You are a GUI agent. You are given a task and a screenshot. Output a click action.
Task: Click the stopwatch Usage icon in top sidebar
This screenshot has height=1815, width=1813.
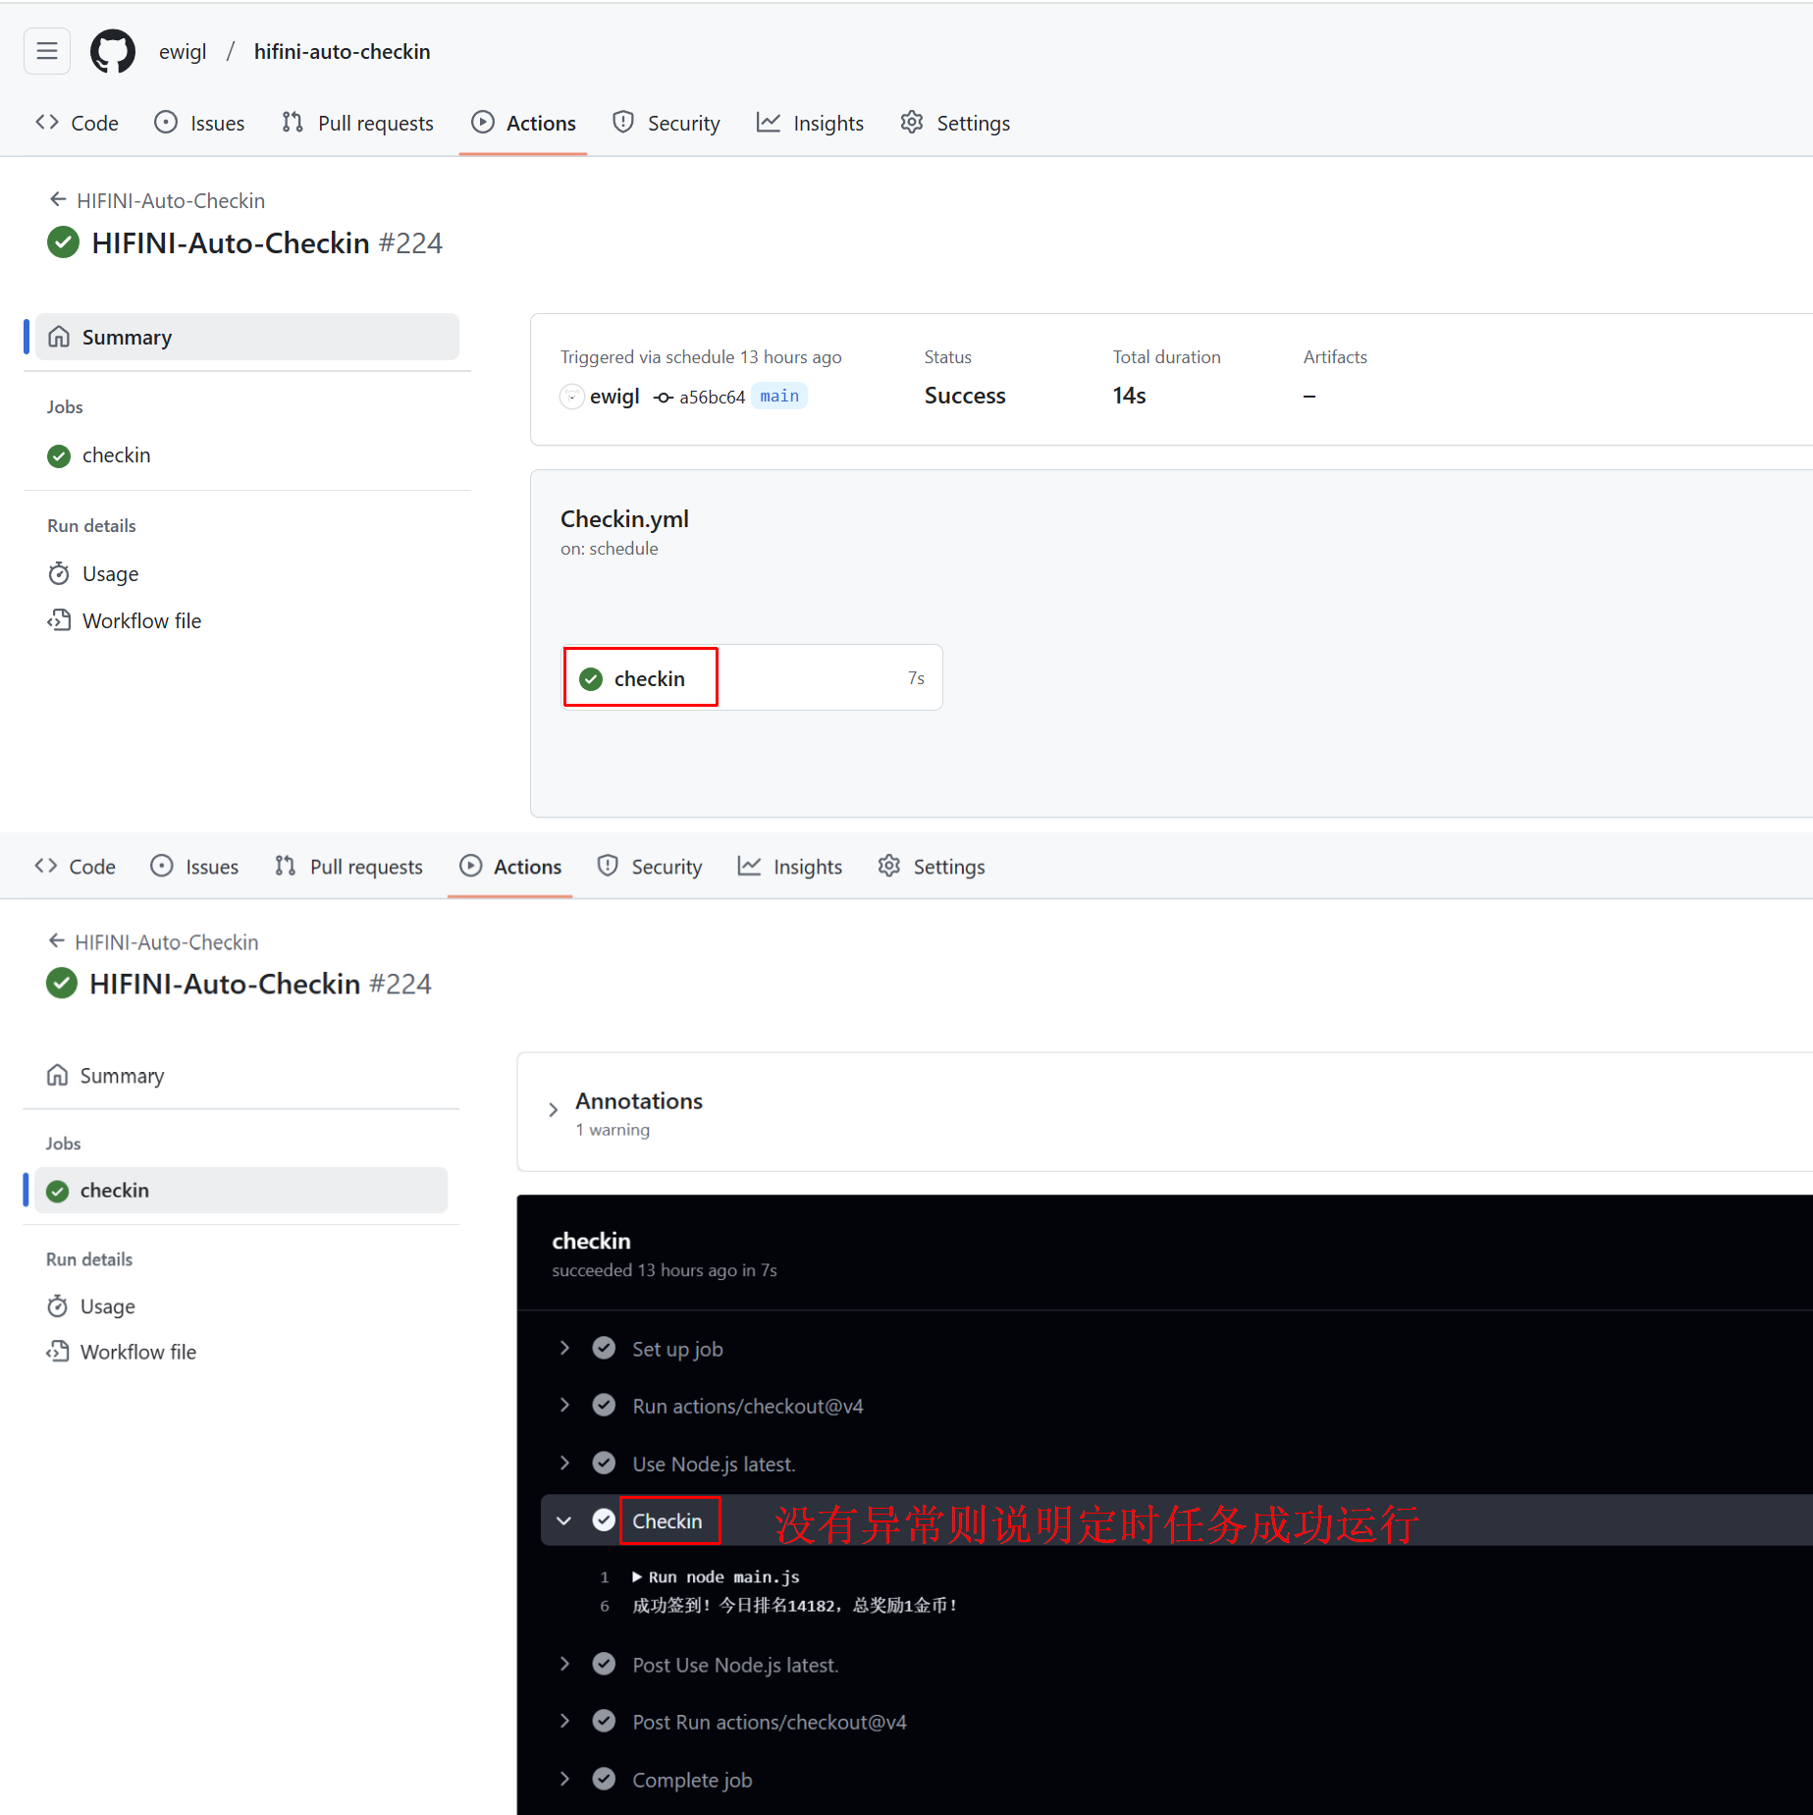click(59, 573)
